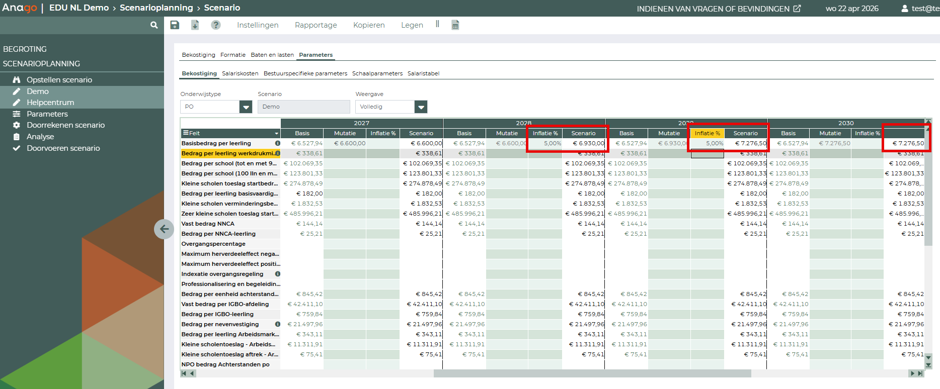This screenshot has height=389, width=940.
Task: Click info icon beside Bedrag per nevenvestiging
Action: coord(277,324)
